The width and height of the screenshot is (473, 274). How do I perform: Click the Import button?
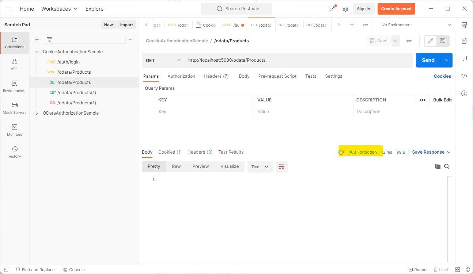click(127, 25)
